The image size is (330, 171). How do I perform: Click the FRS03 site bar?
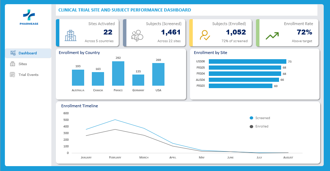pyautogui.click(x=240, y=86)
